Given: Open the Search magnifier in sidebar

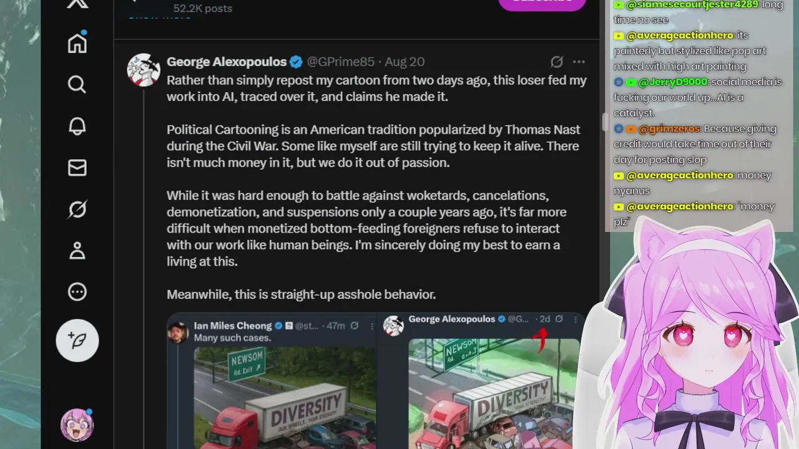Looking at the screenshot, I should [77, 84].
